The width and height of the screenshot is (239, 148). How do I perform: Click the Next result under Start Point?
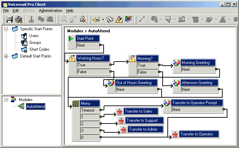coord(88,45)
